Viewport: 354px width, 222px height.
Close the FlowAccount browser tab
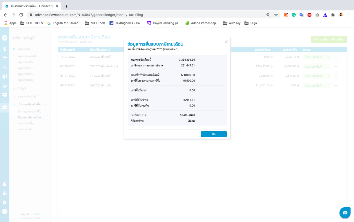[x=57, y=6]
